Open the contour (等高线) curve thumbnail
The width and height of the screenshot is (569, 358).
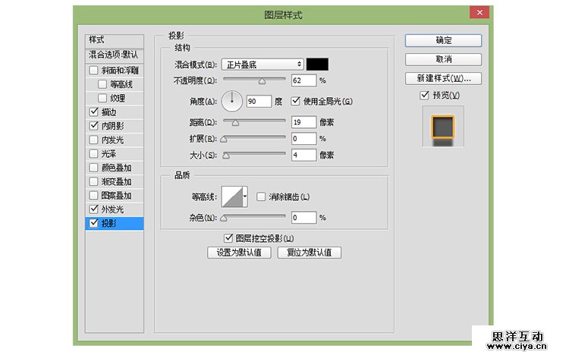232,197
